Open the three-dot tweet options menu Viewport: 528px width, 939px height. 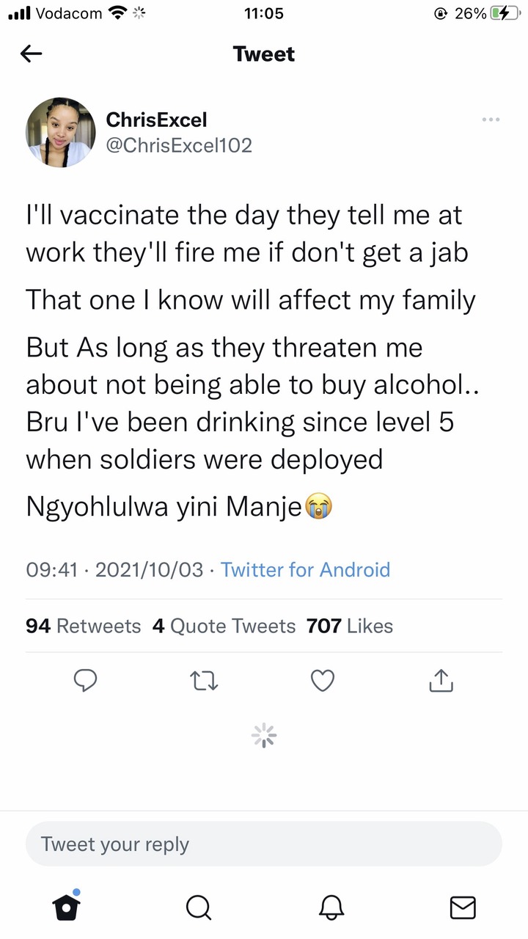(491, 119)
